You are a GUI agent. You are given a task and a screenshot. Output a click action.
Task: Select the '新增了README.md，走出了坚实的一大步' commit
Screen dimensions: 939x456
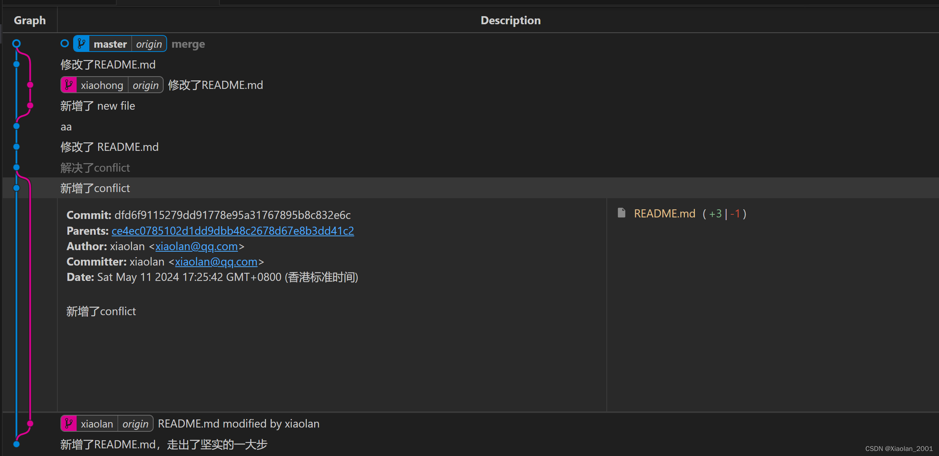coord(470,444)
